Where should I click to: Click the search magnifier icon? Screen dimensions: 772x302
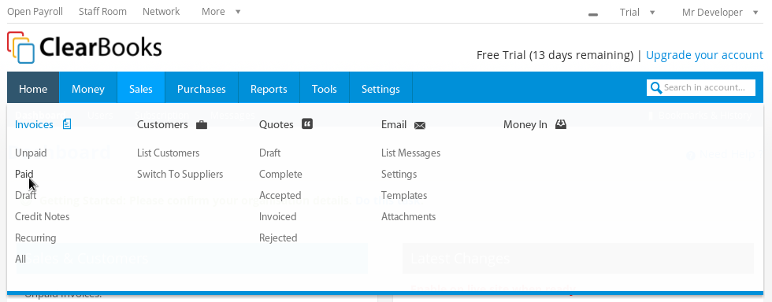click(655, 87)
